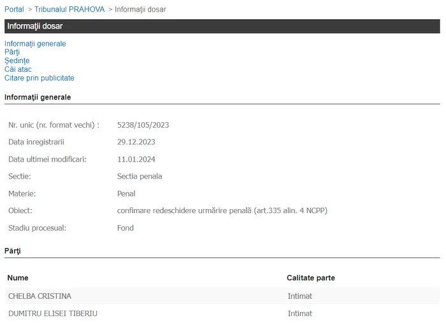Screen dimensions: 446x323
Task: Click the Calitate parte column header
Action: tap(310, 278)
